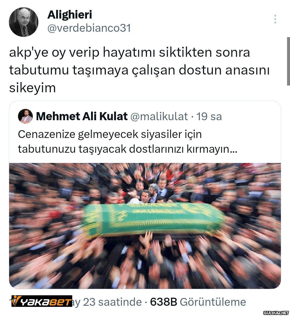This screenshot has height=316, width=290.
Task: Open the three-dot more options menu
Action: click(275, 19)
